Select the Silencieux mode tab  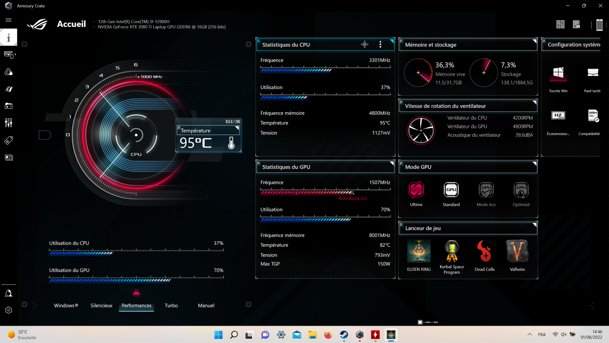(x=101, y=305)
